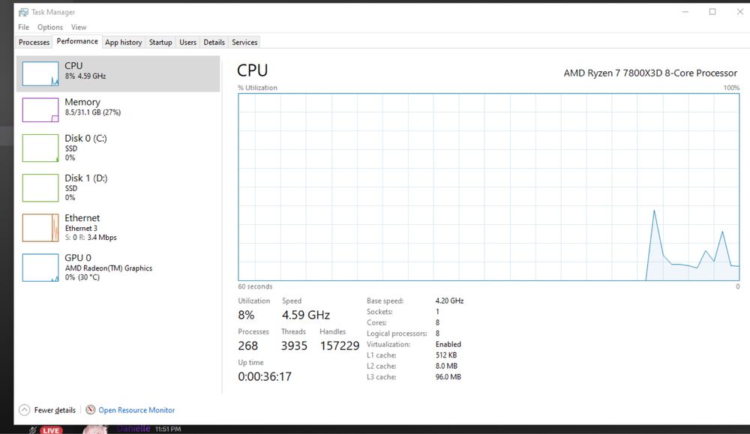This screenshot has width=750, height=434.
Task: Open the Open Resource Monitor link
Action: pyautogui.click(x=136, y=410)
